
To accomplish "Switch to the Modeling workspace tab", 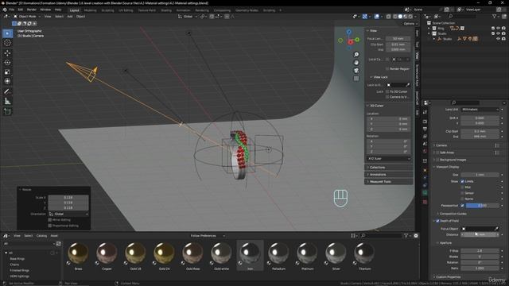I will (x=90, y=10).
